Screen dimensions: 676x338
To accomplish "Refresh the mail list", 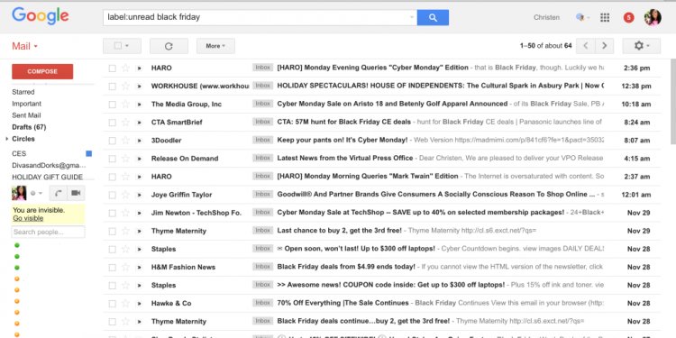I will pyautogui.click(x=169, y=46).
